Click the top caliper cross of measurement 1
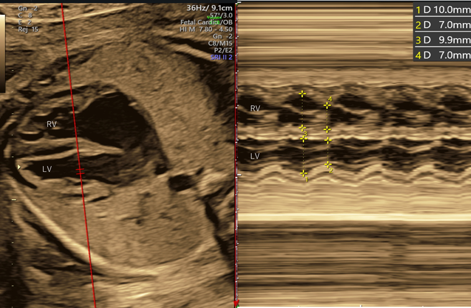Screen dimensions: 471x308 tap(303, 138)
